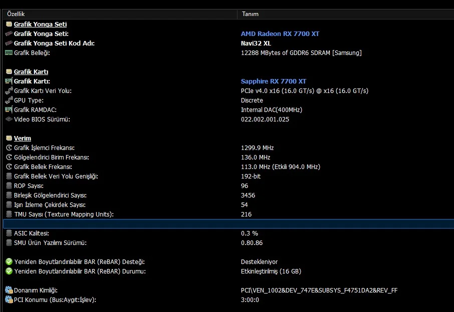The height and width of the screenshot is (312, 454).
Task: Select the TMU Sayısı (Texture Mapping Units) label
Action: pos(64,214)
